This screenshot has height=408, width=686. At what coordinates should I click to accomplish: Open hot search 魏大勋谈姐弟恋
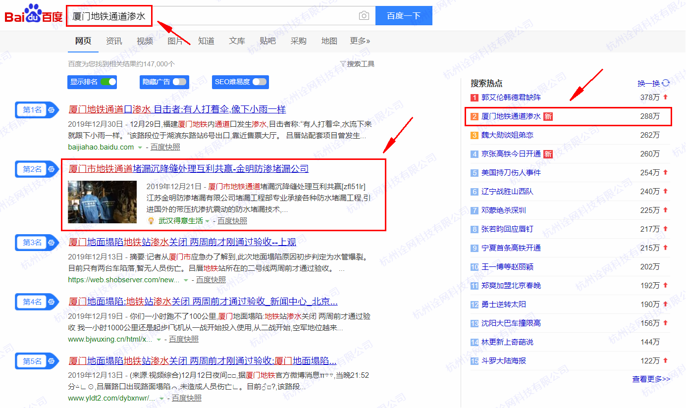(507, 135)
